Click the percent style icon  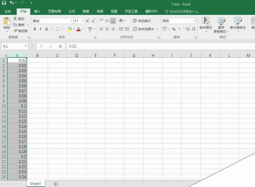[x=174, y=29]
